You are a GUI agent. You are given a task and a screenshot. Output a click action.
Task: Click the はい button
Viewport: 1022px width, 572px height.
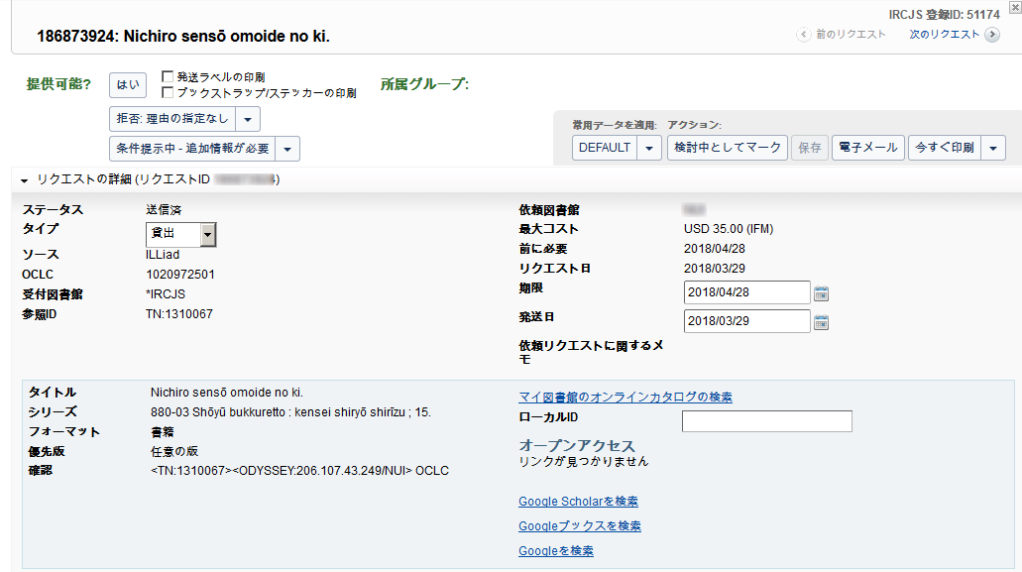pyautogui.click(x=128, y=84)
